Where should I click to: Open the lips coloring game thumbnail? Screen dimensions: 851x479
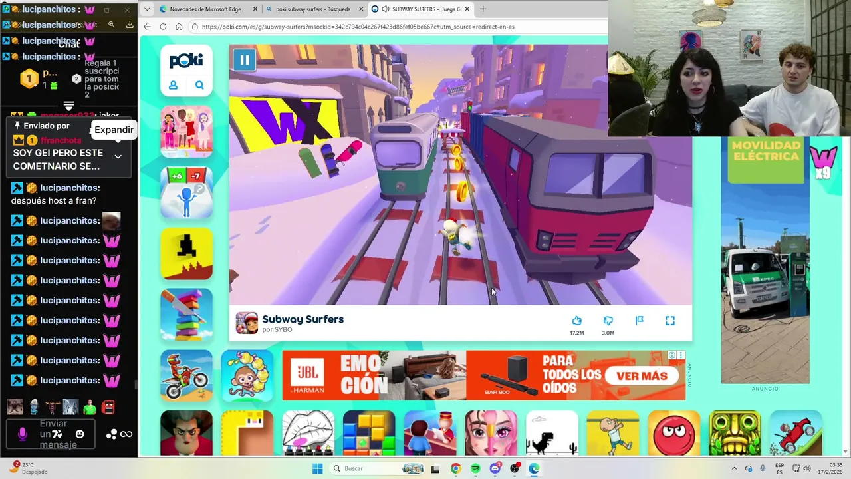coord(308,433)
